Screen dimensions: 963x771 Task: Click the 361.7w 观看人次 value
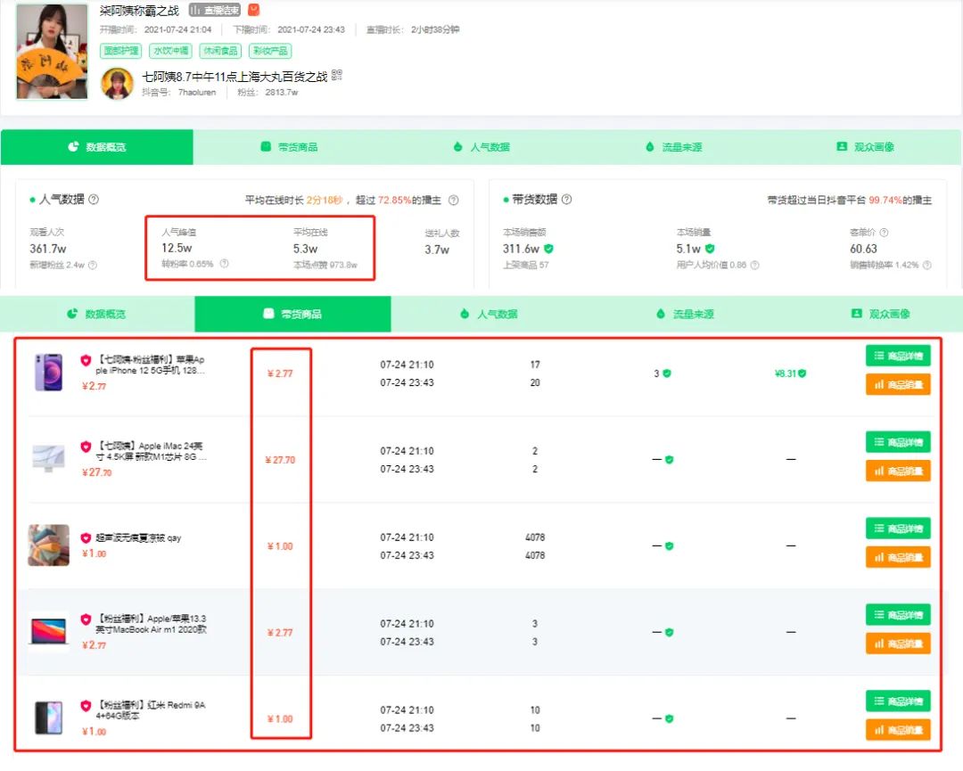click(48, 249)
